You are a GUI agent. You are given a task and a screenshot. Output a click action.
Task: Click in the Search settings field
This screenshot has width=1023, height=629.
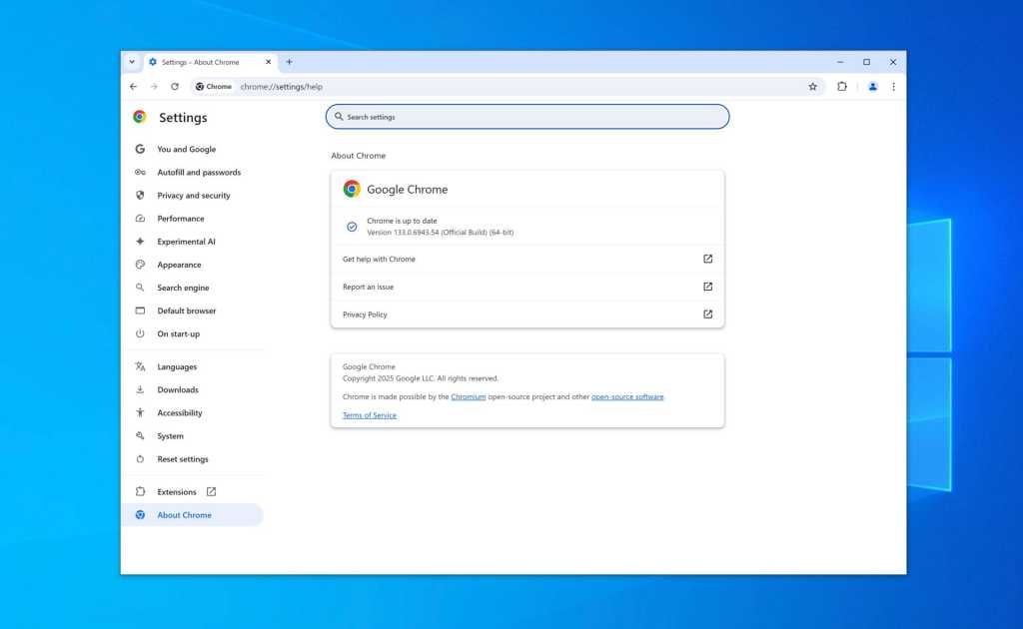(x=527, y=117)
